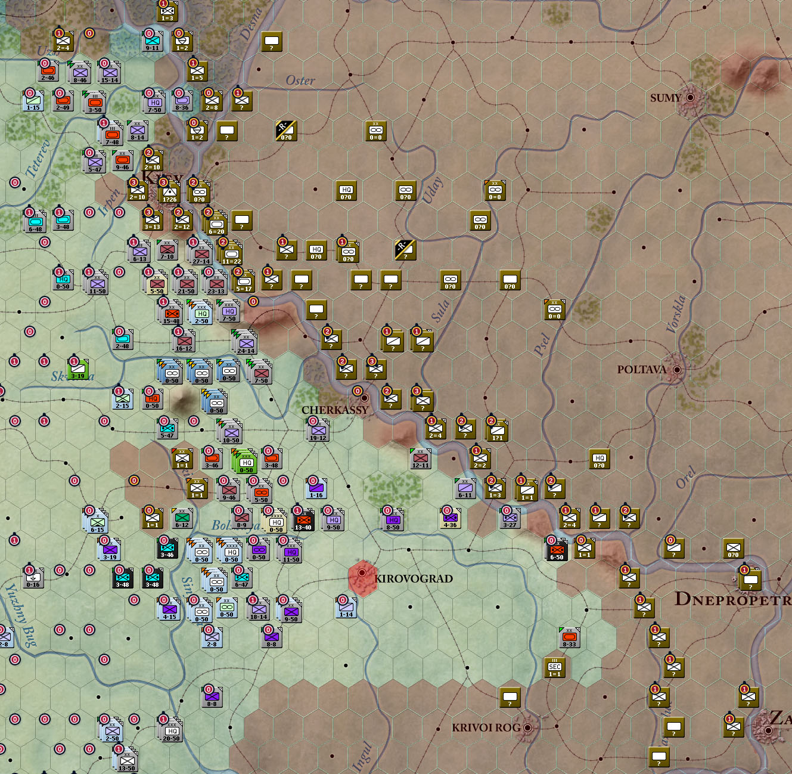Screen dimensions: 792x774
Task: Select the infantry counter labeled 19-12 near Cherkassy
Action: tap(318, 430)
